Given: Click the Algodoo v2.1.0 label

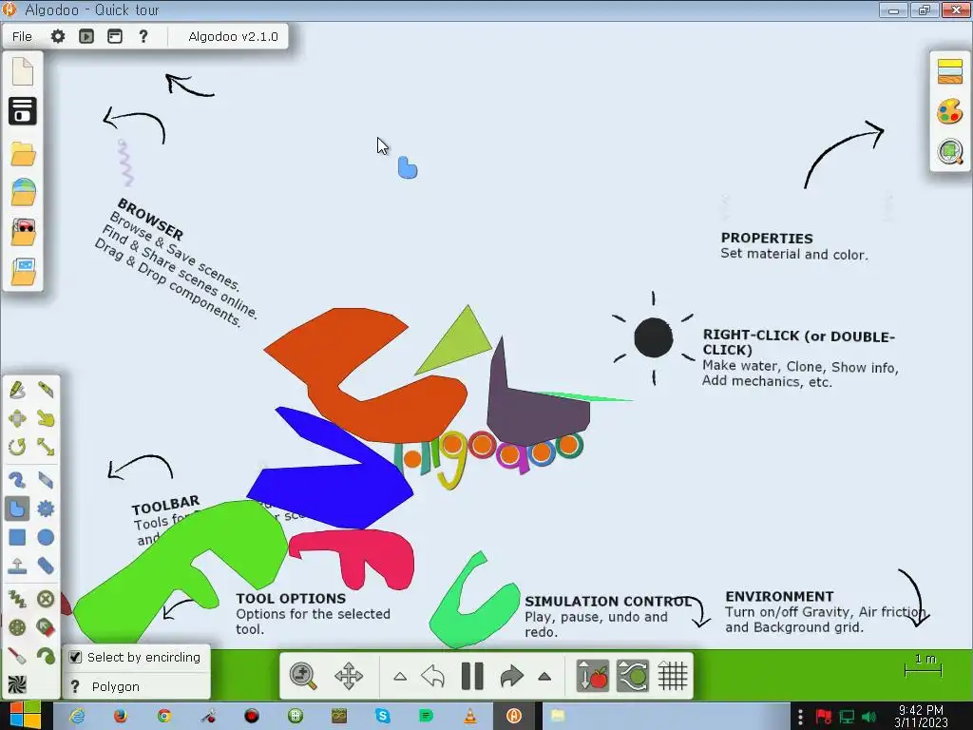Looking at the screenshot, I should 234,37.
